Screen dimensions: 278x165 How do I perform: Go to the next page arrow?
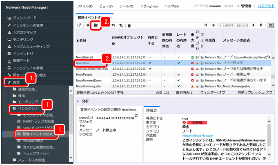point(253,25)
